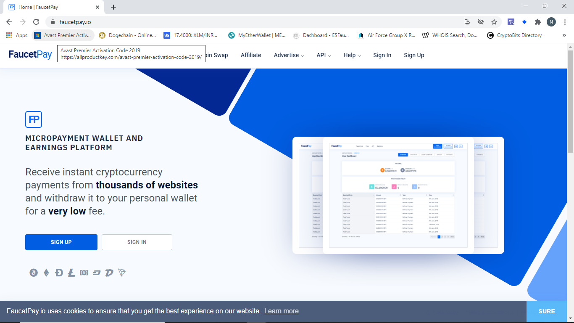Click the forward navigation arrow
This screenshot has height=323, width=574.
[23, 22]
